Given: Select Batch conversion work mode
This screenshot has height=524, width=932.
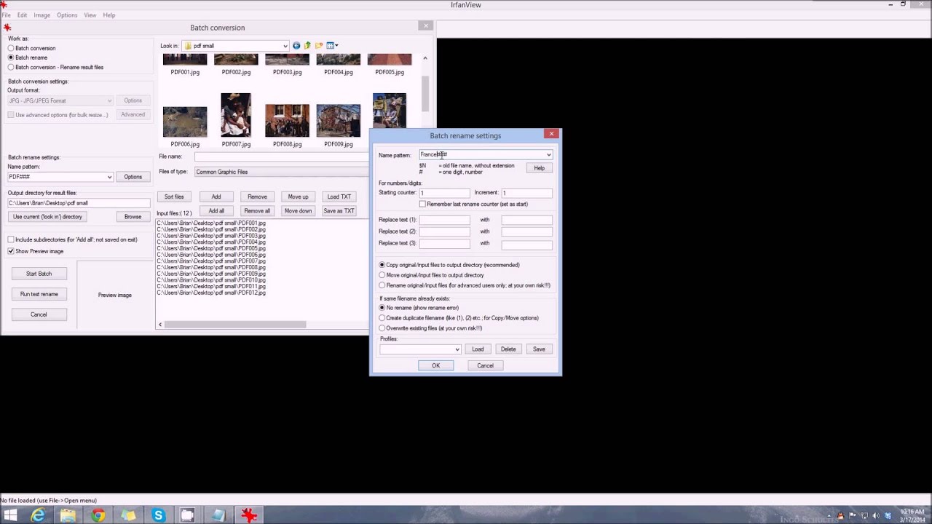Looking at the screenshot, I should click(11, 48).
